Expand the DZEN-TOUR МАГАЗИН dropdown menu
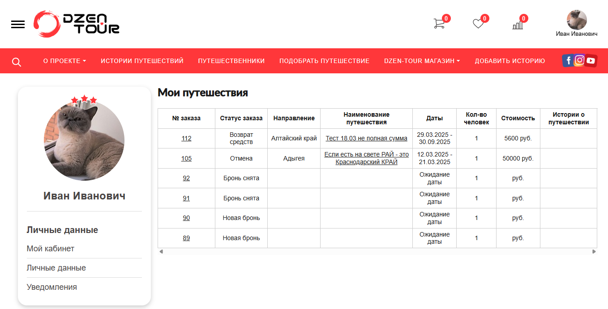608x309 pixels. click(x=422, y=61)
